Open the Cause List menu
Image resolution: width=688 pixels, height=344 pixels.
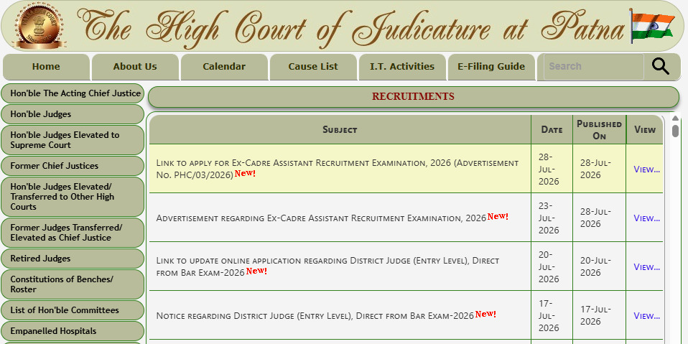[313, 67]
